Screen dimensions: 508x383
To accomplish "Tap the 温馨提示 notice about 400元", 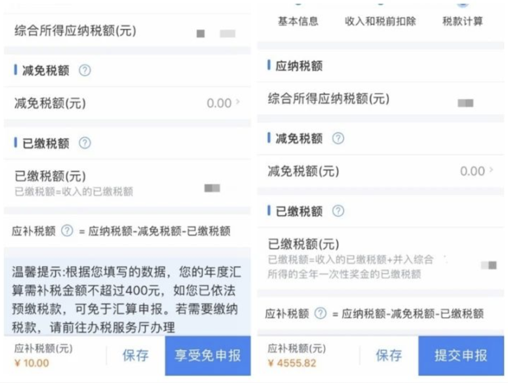I will pyautogui.click(x=127, y=299).
